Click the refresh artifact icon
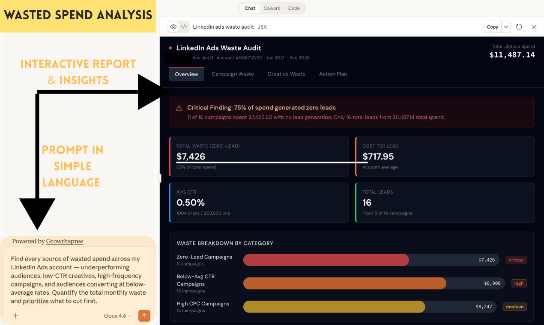544x325 pixels. [519, 27]
